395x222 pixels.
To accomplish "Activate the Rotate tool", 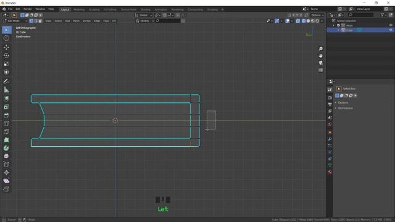I will (7, 55).
